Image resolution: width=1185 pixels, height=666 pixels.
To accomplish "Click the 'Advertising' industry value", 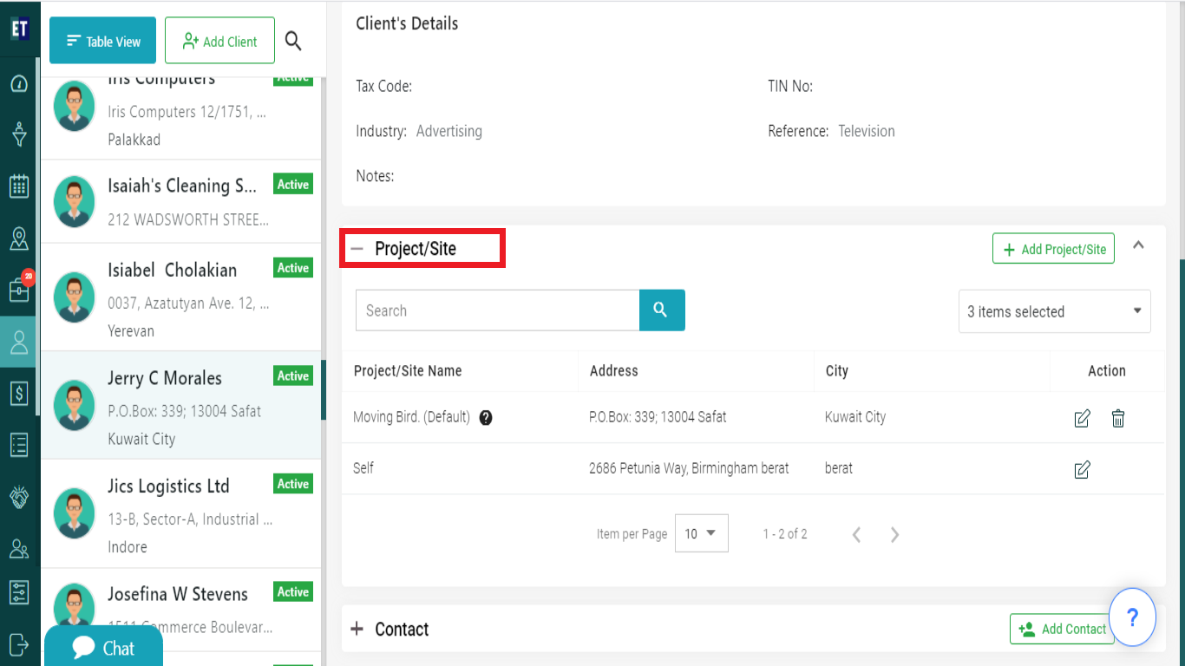I will [449, 132].
